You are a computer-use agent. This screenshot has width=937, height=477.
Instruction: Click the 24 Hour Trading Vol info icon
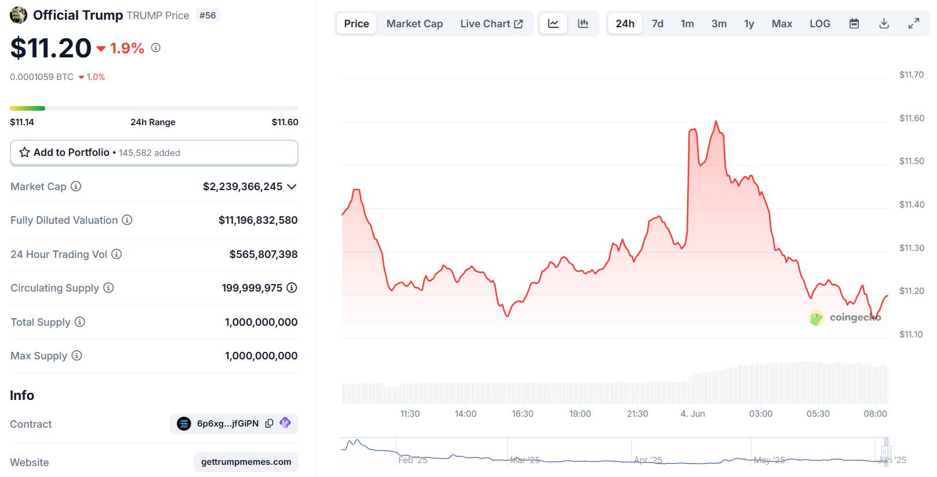coord(117,254)
